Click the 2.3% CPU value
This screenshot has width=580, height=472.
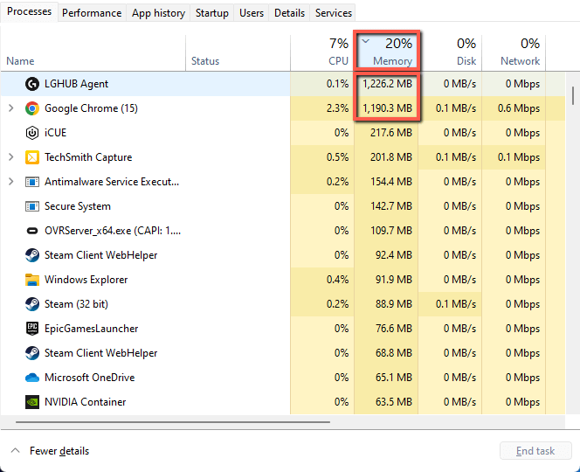pos(337,108)
